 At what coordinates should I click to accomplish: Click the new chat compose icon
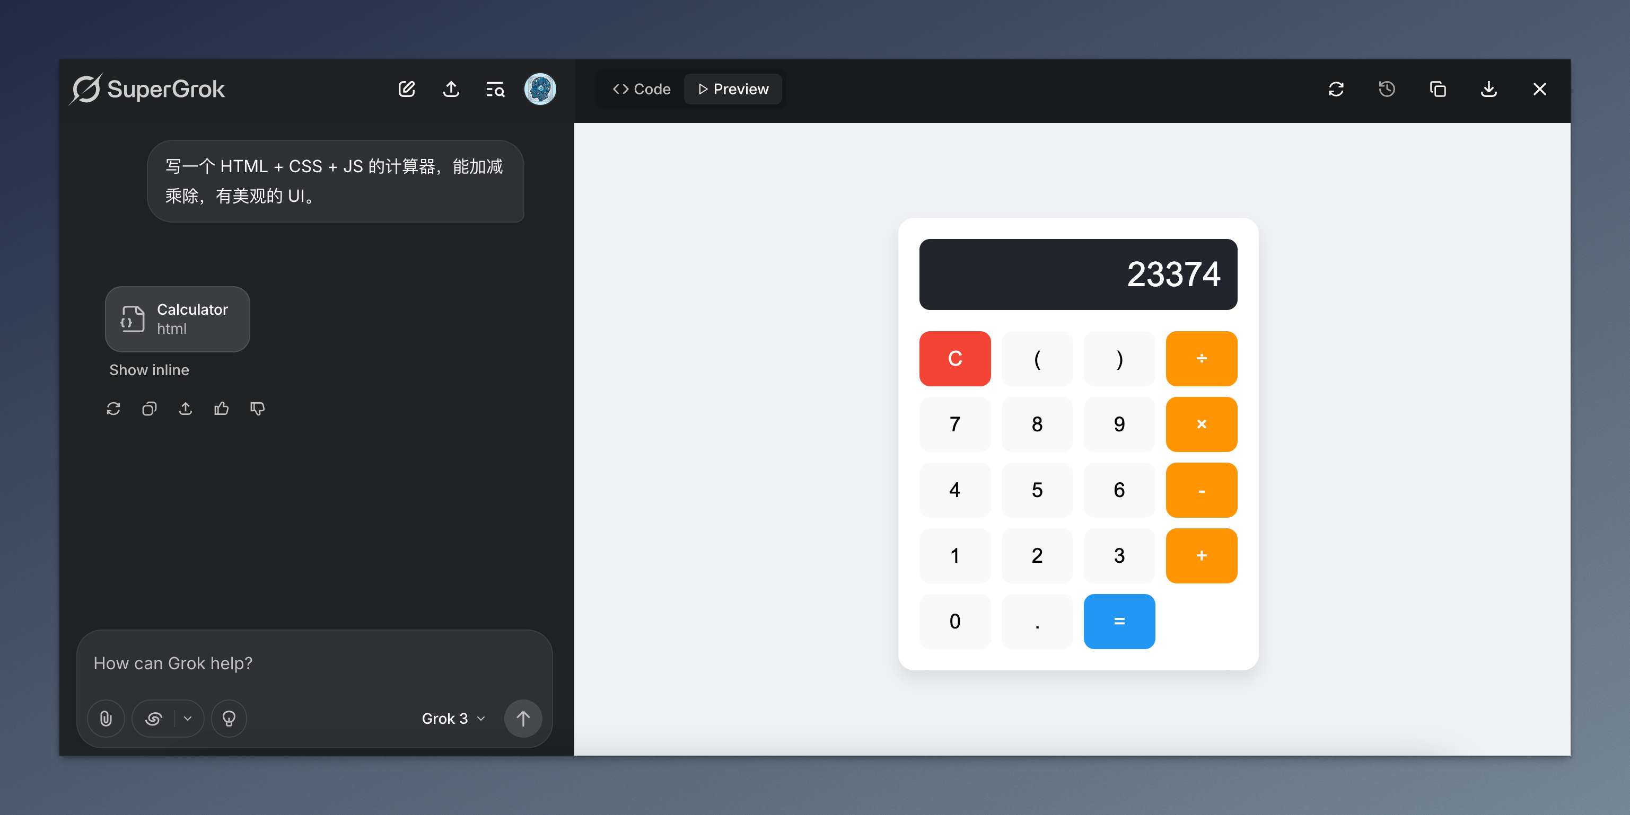tap(406, 89)
